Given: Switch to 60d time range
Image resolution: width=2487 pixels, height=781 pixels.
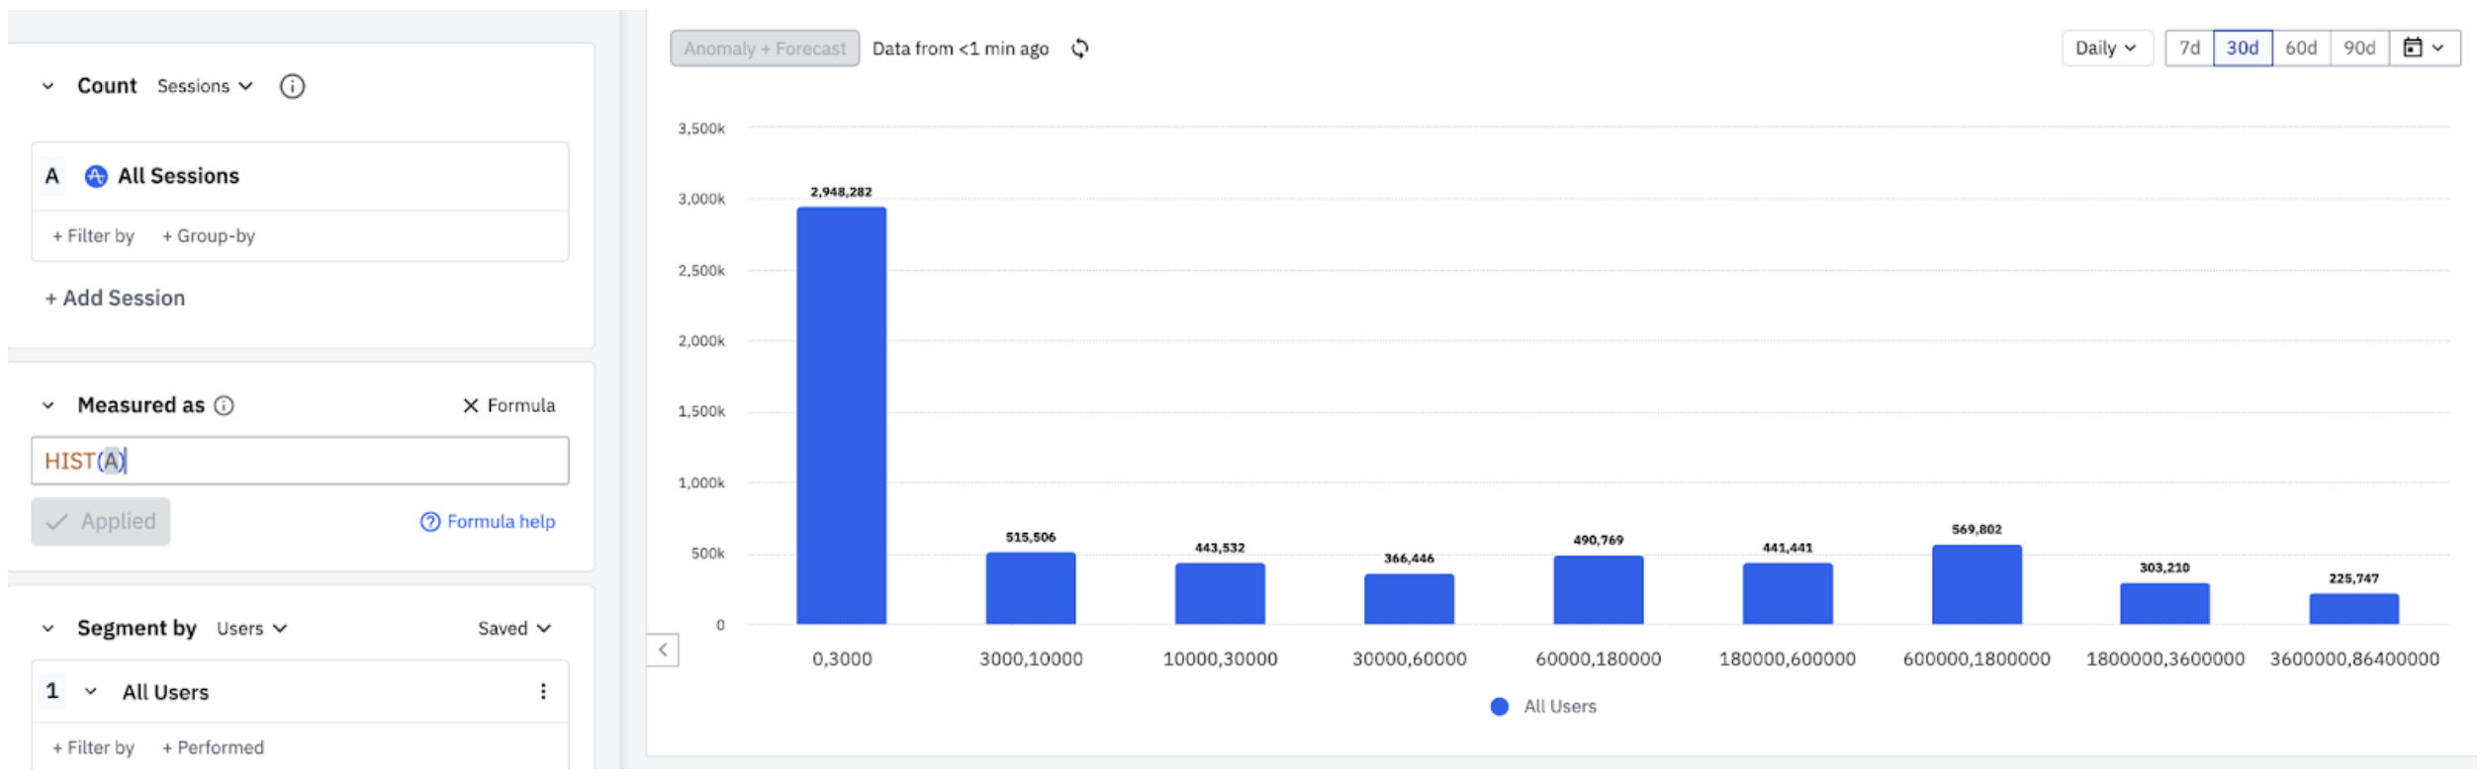Looking at the screenshot, I should [2300, 48].
